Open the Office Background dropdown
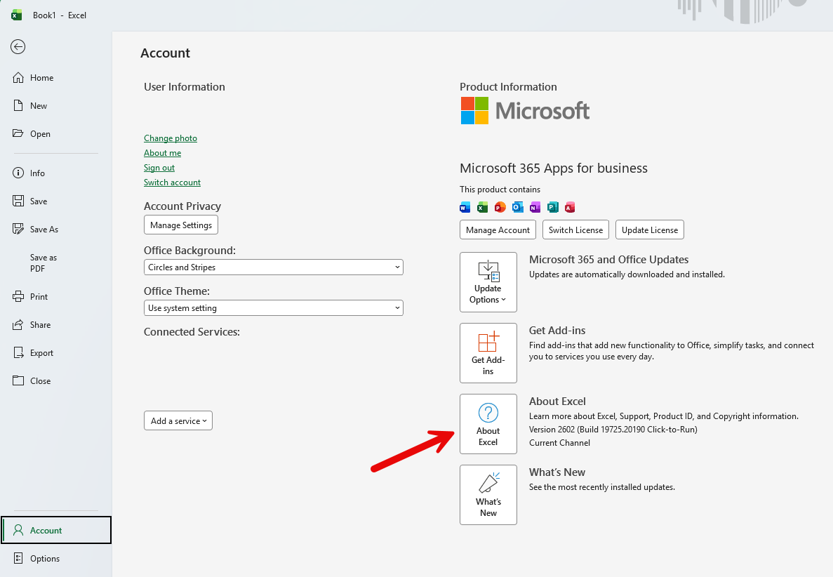Image resolution: width=833 pixels, height=577 pixels. click(x=273, y=267)
